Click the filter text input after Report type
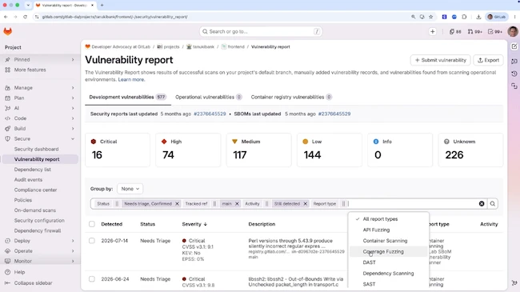The image size is (520, 292). 413,204
